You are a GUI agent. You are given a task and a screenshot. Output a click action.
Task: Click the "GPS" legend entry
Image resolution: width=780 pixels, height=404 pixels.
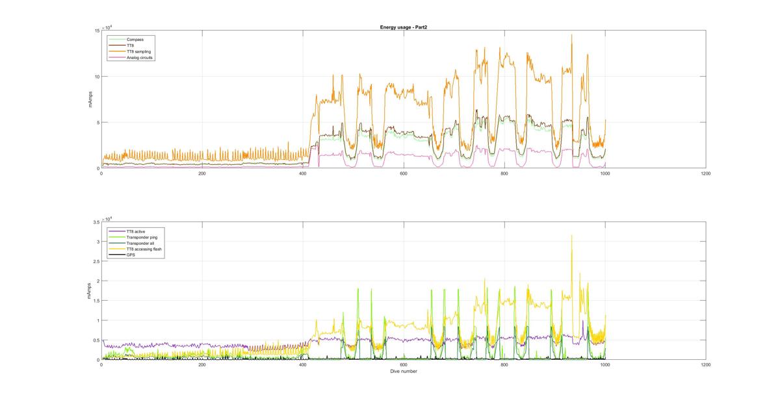pos(131,255)
